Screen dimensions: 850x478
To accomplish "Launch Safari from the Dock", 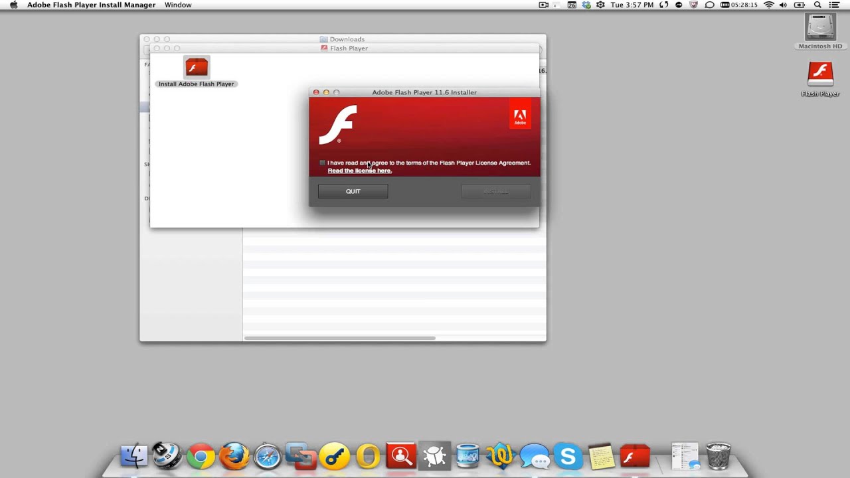I will click(268, 456).
